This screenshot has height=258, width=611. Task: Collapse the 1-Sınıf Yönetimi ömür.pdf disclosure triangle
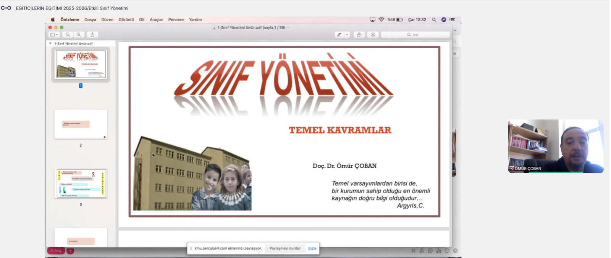tap(50, 43)
